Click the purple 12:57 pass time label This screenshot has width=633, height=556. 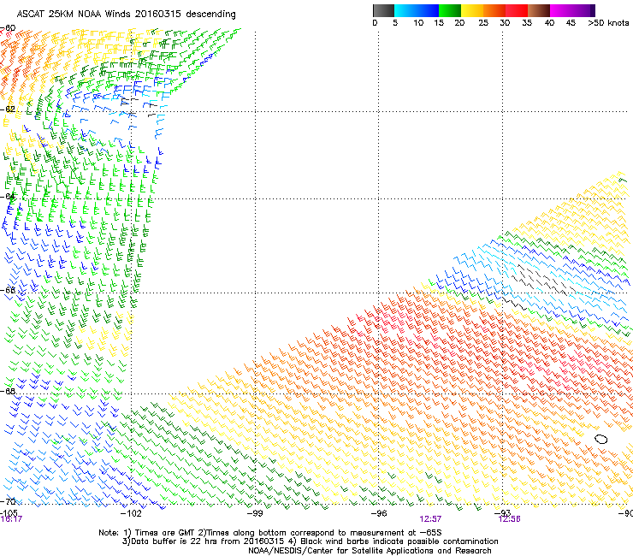(430, 519)
